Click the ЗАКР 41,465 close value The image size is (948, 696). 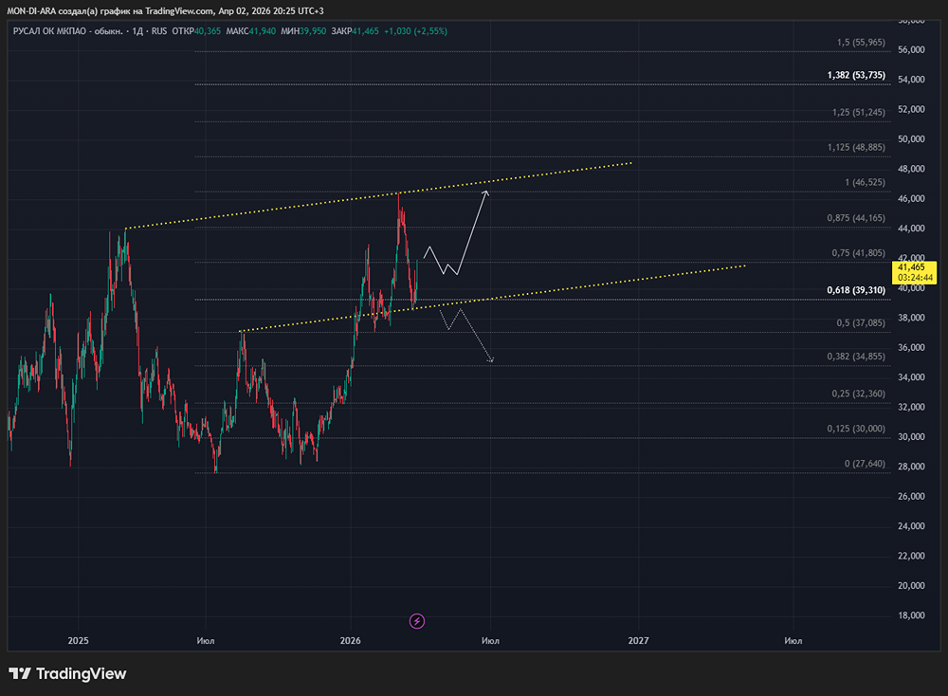(x=355, y=31)
